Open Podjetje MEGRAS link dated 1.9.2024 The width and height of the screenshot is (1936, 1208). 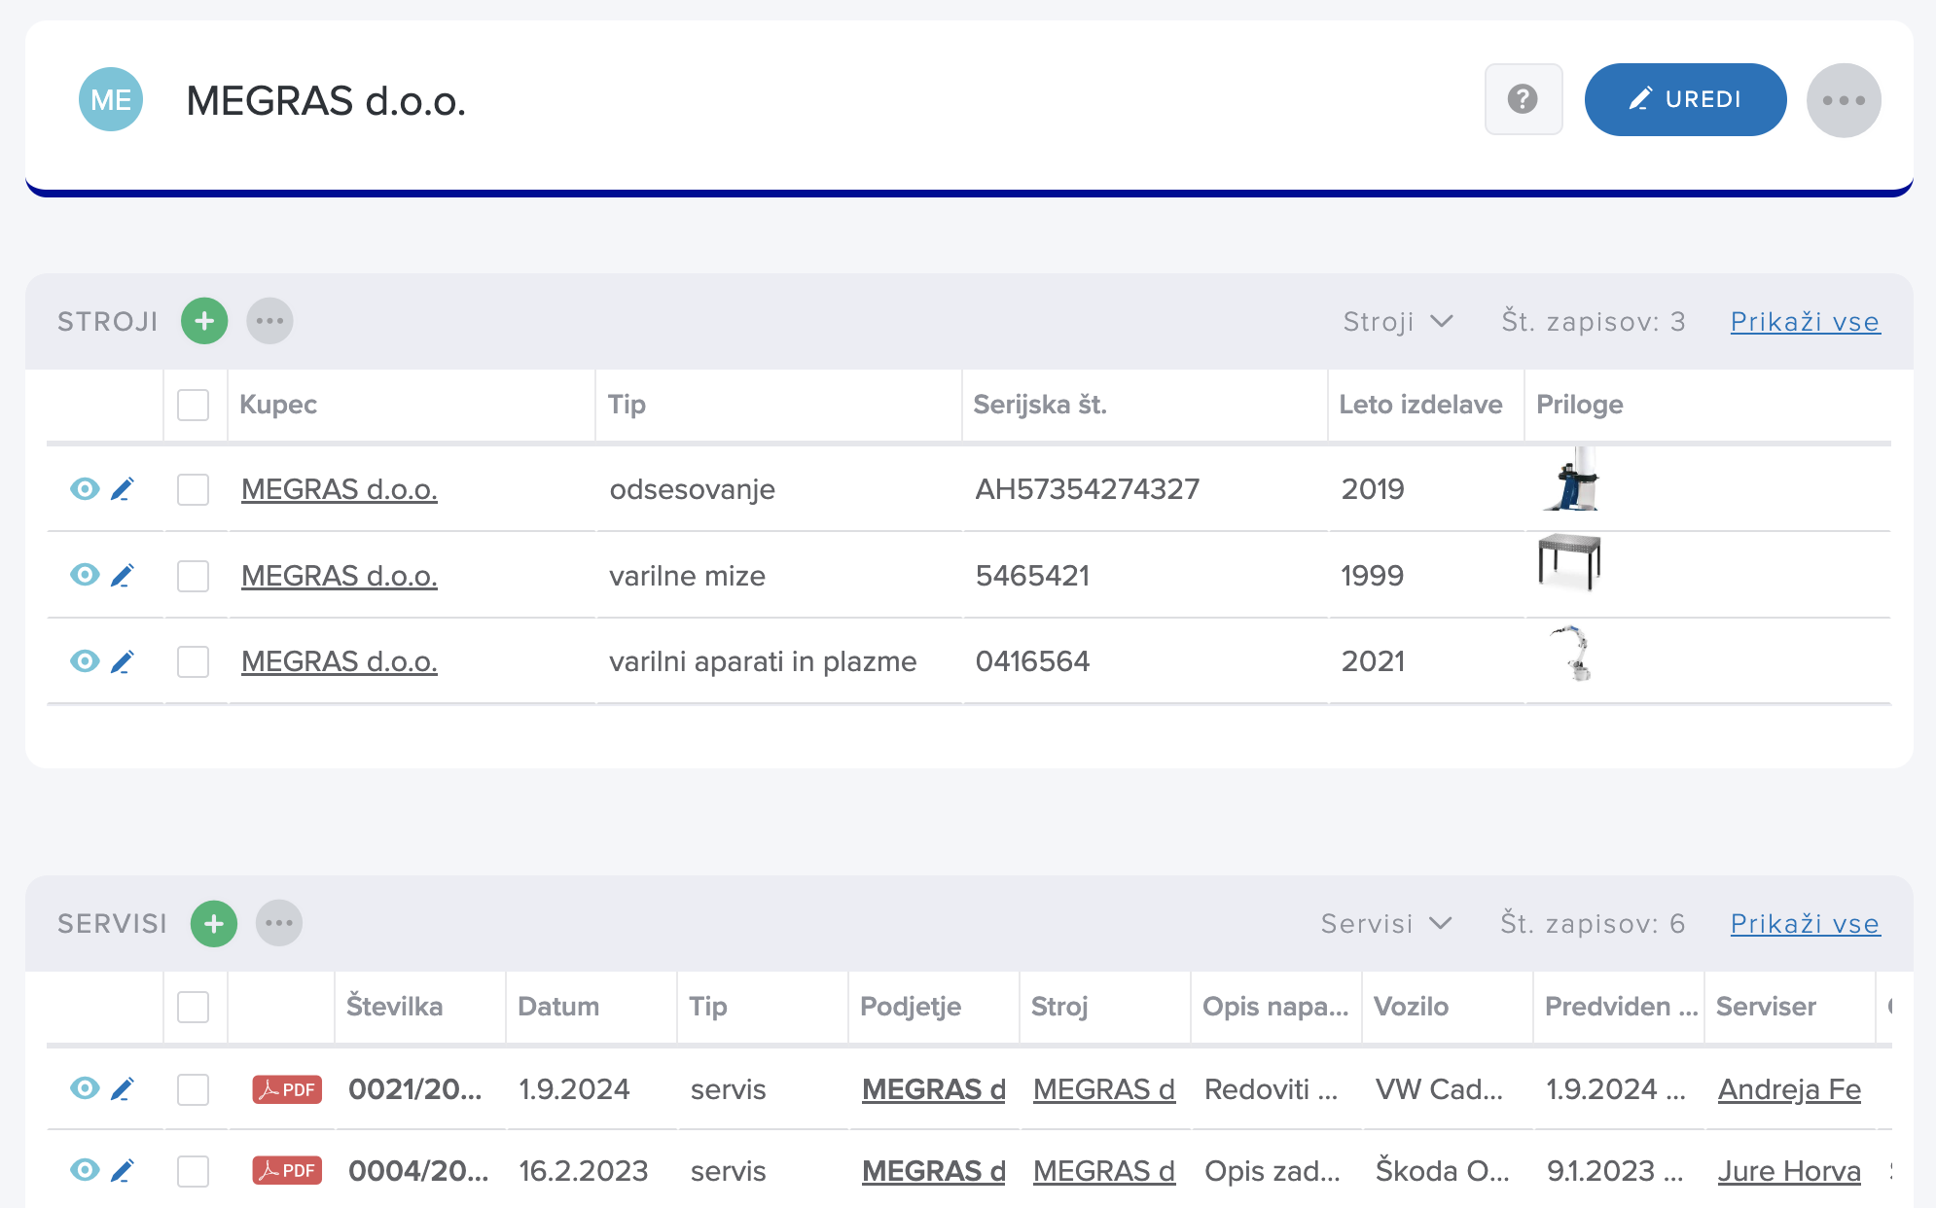click(x=934, y=1089)
